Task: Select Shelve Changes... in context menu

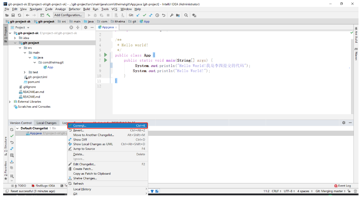Action: click(x=107, y=178)
